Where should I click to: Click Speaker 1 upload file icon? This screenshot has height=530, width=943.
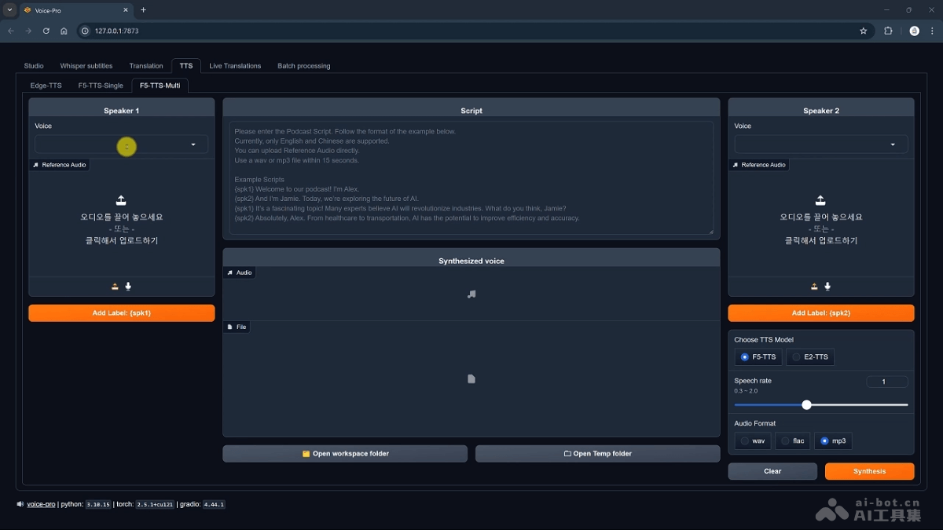pyautogui.click(x=115, y=287)
